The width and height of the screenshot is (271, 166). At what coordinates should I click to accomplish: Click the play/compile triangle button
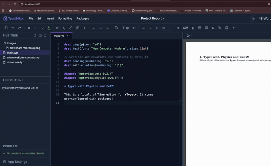point(233,28)
